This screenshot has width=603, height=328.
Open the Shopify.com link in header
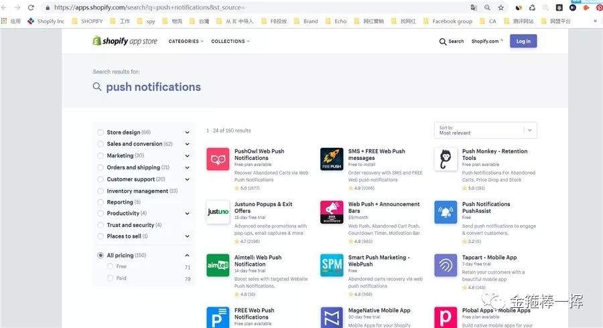[x=486, y=42]
